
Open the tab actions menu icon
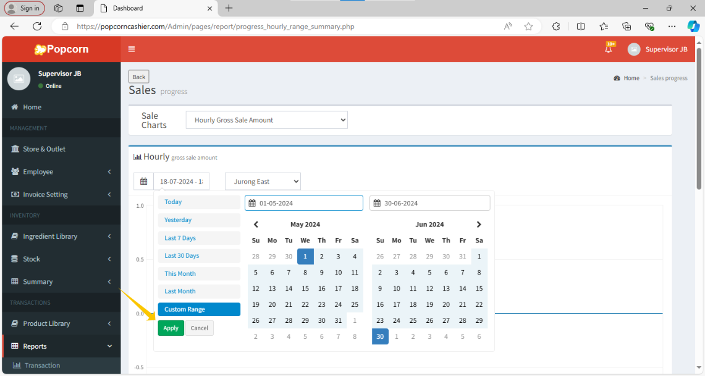[80, 8]
